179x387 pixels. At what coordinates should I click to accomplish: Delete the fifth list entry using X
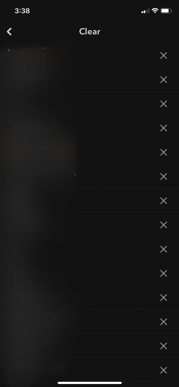point(163,152)
